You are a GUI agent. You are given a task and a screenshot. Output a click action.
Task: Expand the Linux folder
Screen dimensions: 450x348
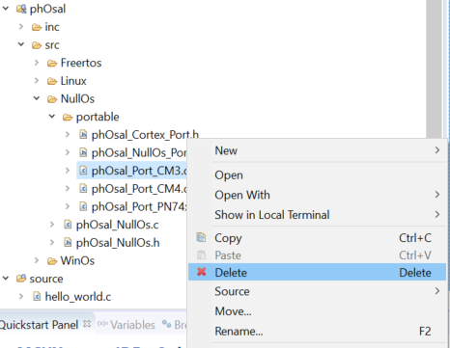pos(37,80)
